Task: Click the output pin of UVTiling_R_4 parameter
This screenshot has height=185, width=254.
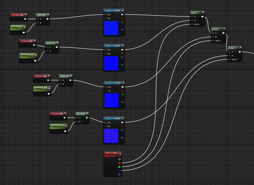Action: coord(49,94)
